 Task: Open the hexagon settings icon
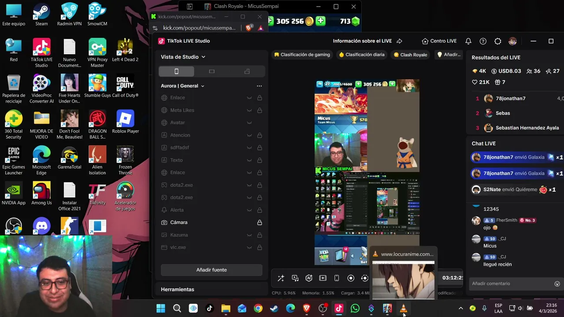(498, 41)
